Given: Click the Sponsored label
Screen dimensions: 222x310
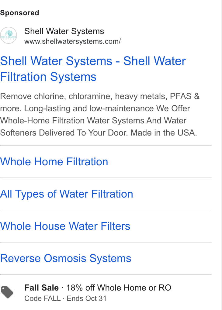Looking at the screenshot, I should [19, 13].
